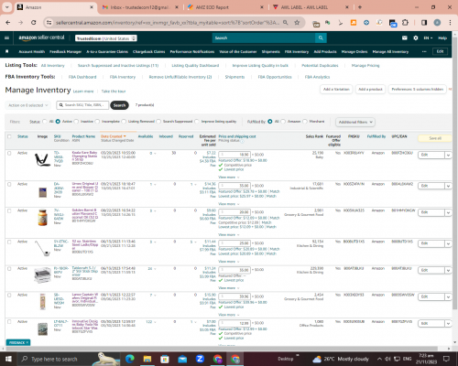Click the Koala Kare product image thumbnail

[42, 159]
